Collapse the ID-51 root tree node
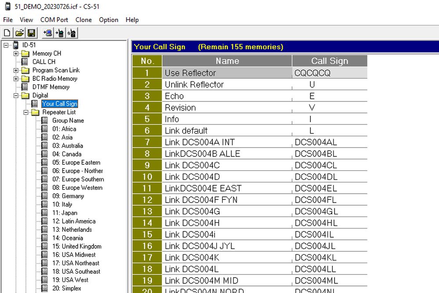439x293 pixels. (6, 45)
